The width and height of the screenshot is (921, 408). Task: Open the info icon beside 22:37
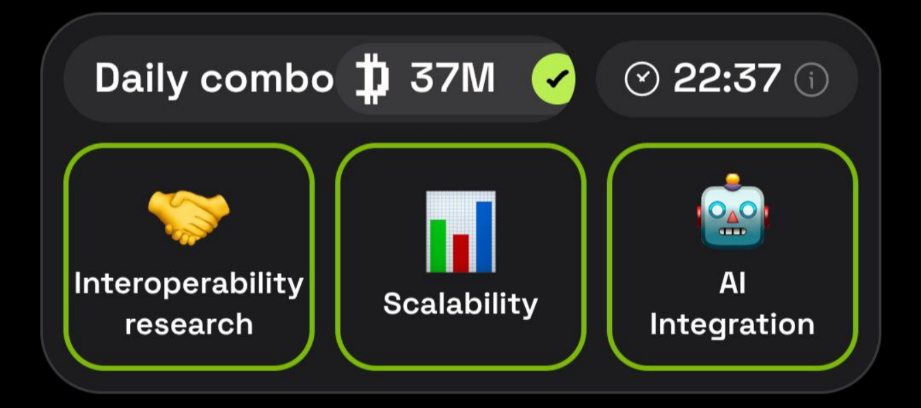click(x=811, y=81)
